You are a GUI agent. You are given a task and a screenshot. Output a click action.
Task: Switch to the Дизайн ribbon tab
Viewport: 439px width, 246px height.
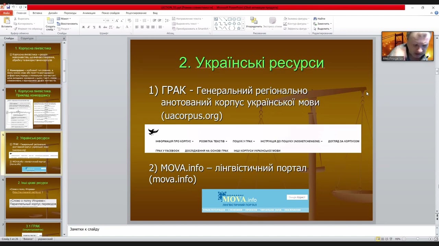point(53,13)
